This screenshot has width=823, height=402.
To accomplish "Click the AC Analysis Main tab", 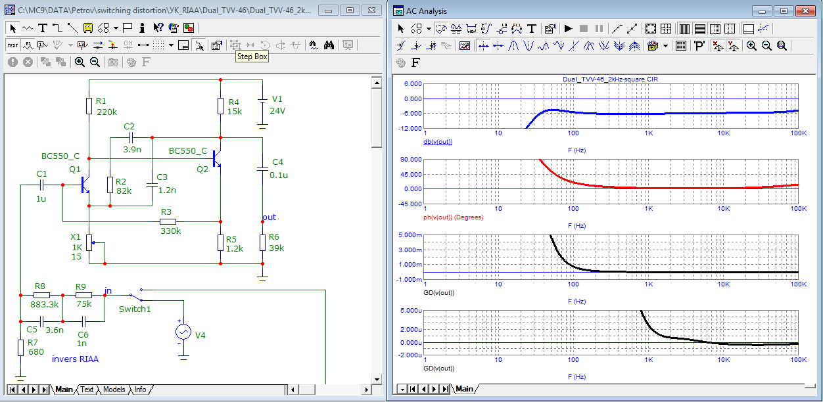I will coord(464,390).
